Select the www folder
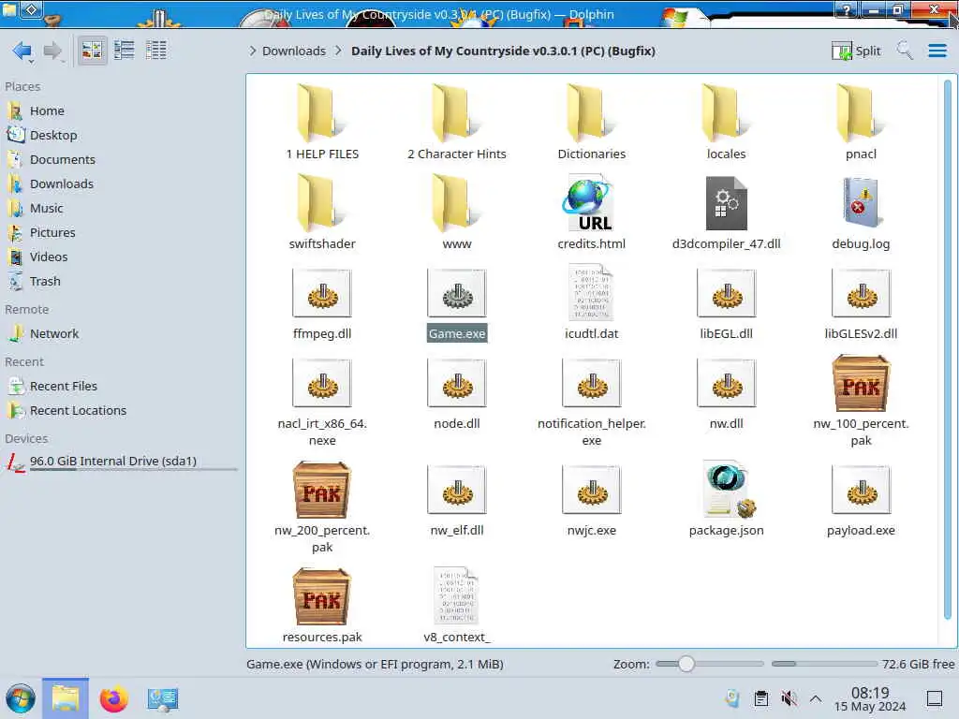959x719 pixels. tap(457, 212)
